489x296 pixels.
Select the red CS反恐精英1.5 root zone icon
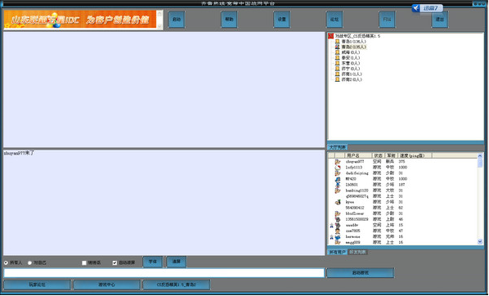(x=331, y=36)
